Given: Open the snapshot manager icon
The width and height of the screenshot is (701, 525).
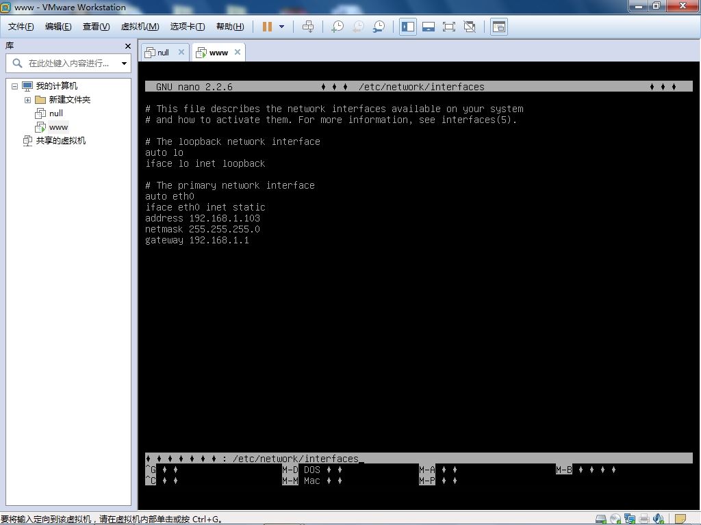Looking at the screenshot, I should [379, 27].
